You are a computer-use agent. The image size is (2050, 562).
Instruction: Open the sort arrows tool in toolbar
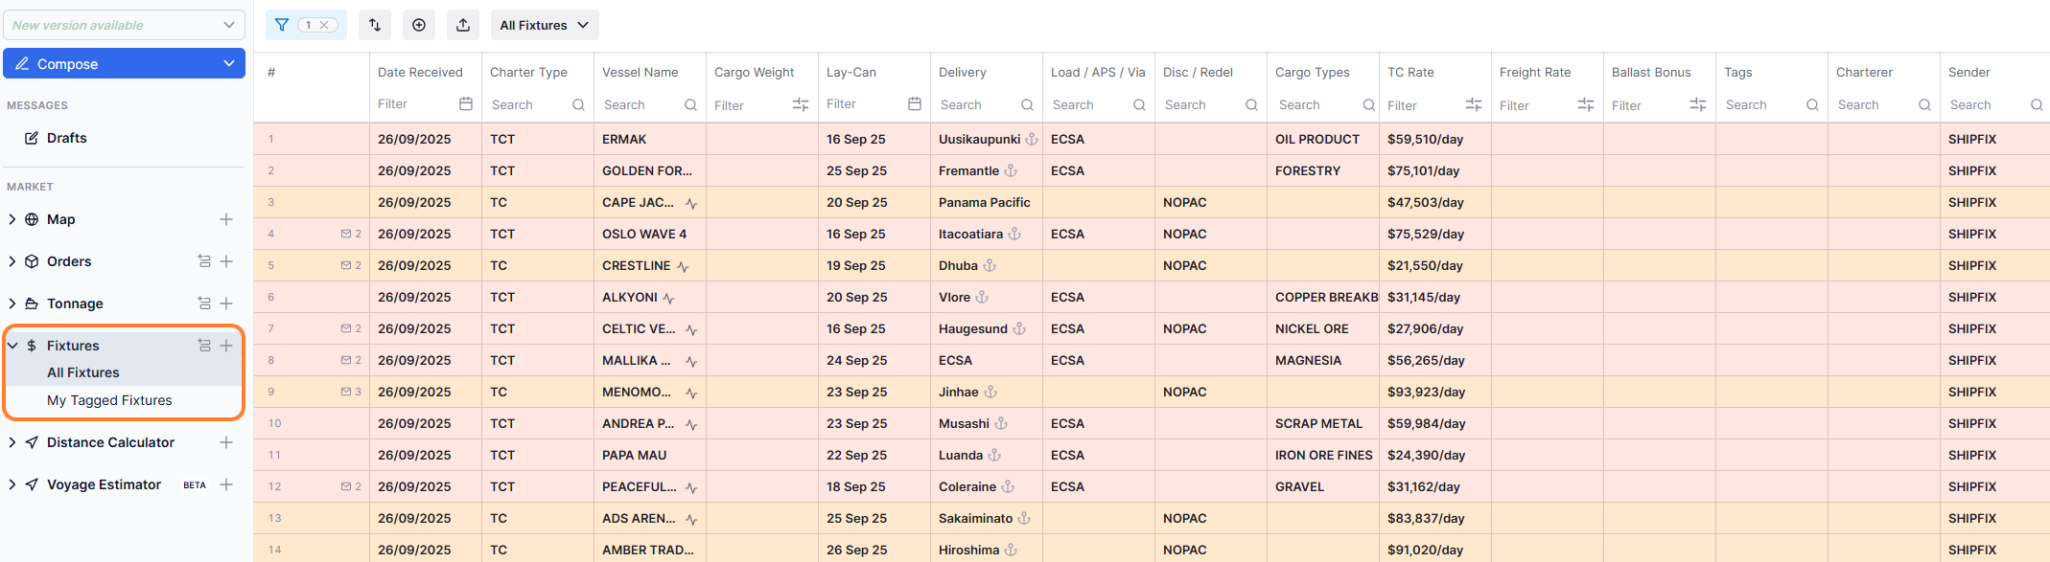[x=375, y=25]
